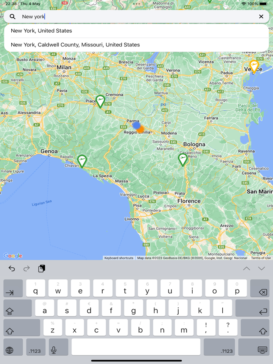Tap the l key
The height and width of the screenshot is (364, 273).
coord(223,308)
